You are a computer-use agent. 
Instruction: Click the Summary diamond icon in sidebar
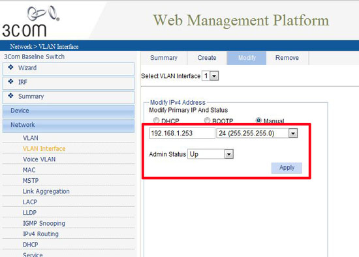pos(10,96)
